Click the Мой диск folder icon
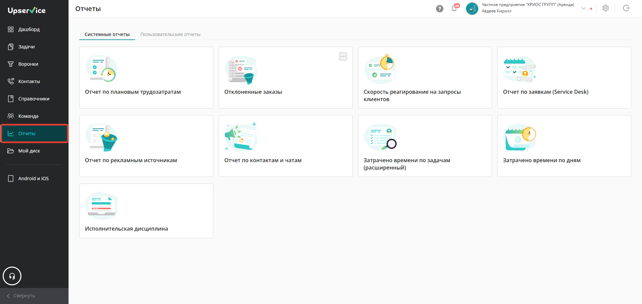 pos(11,151)
